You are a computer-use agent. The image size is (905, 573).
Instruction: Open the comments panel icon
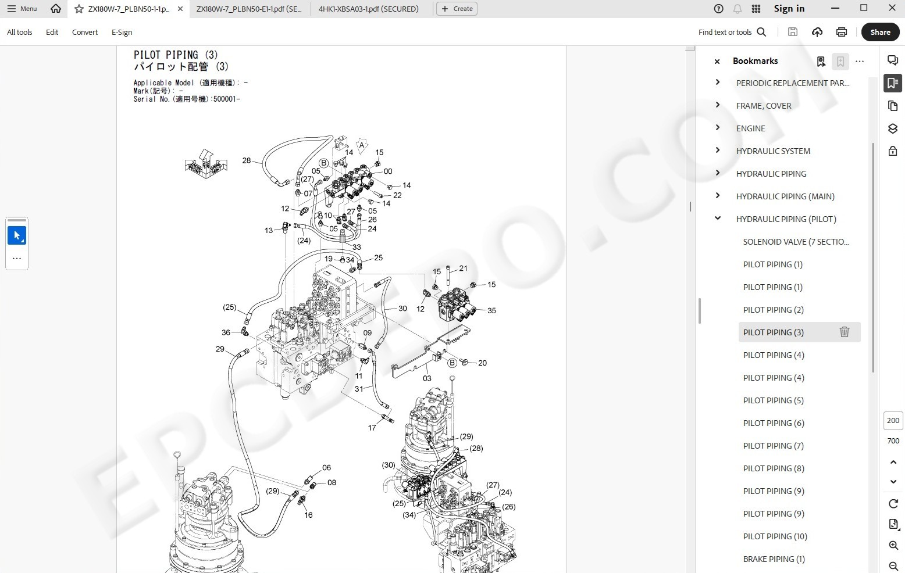[893, 60]
